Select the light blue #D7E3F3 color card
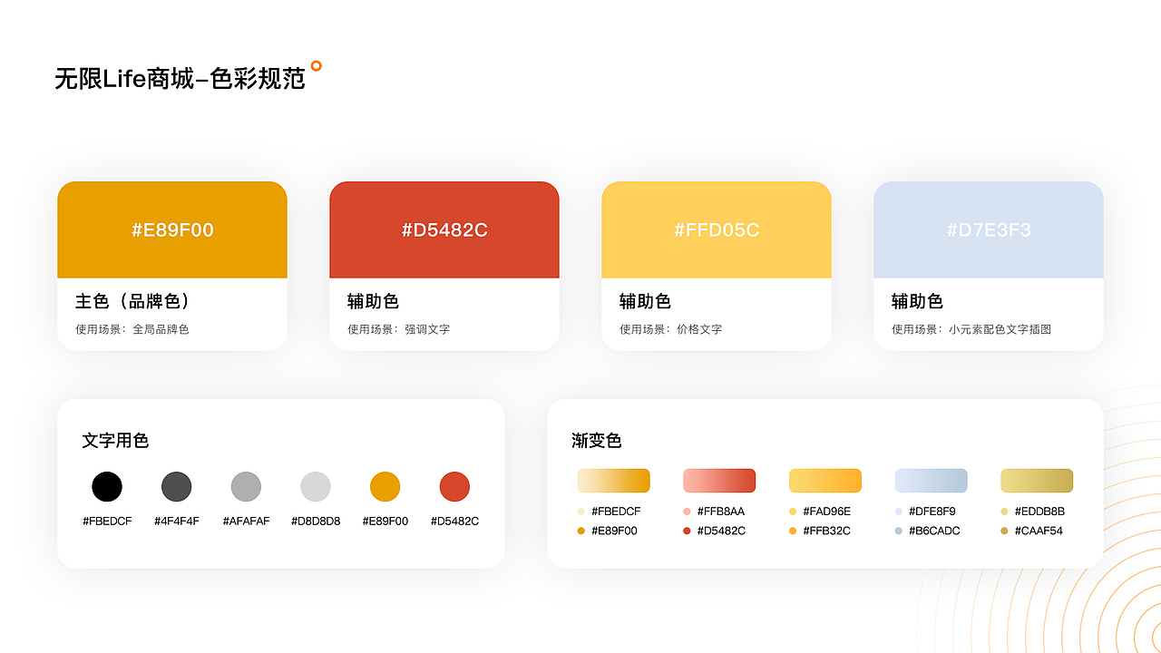Viewport: 1161px width, 653px height. coord(988,229)
